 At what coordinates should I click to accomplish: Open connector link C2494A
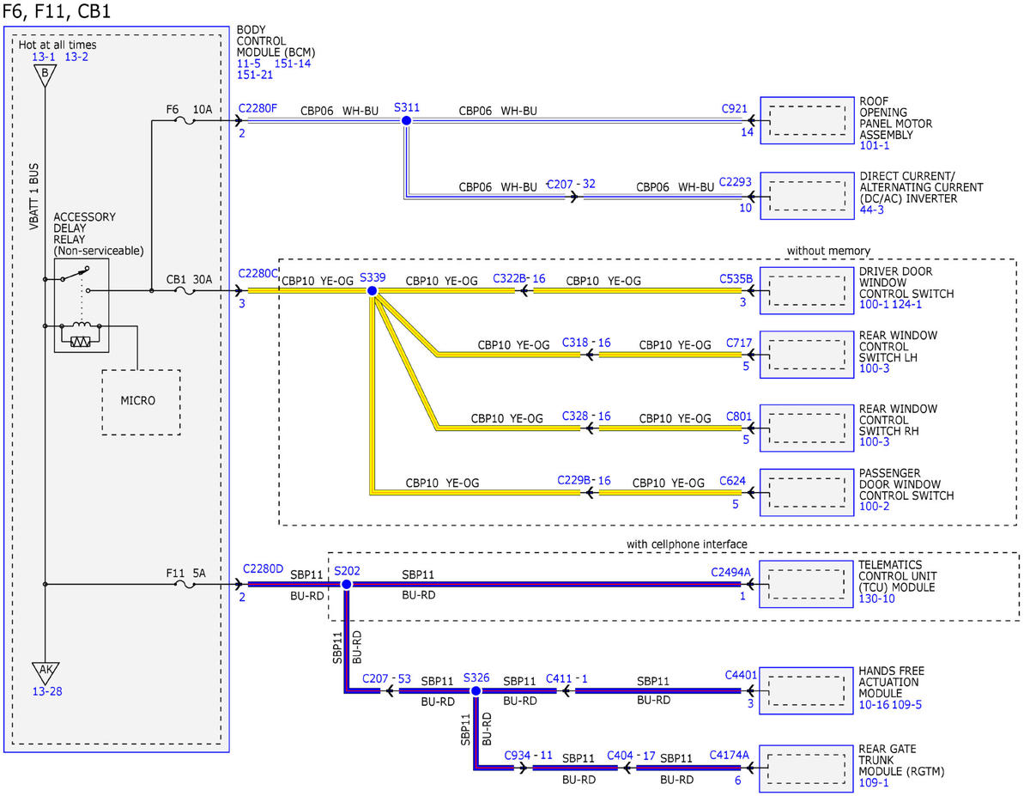[730, 571]
